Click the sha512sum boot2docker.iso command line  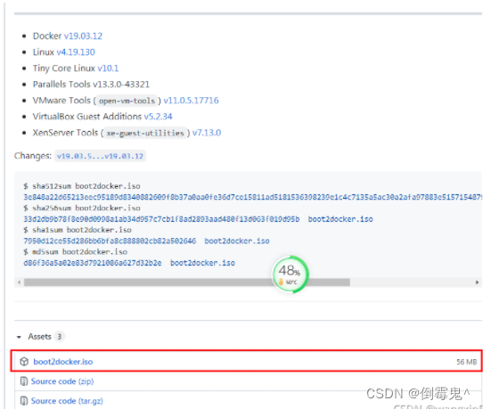click(82, 186)
